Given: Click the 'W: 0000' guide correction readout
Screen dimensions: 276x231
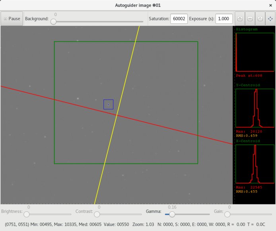Looking at the screenshot, I should pyautogui.click(x=217, y=224).
